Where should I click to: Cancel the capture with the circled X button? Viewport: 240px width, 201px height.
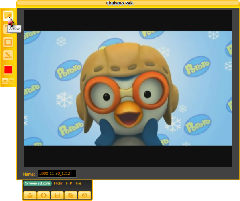point(85,195)
